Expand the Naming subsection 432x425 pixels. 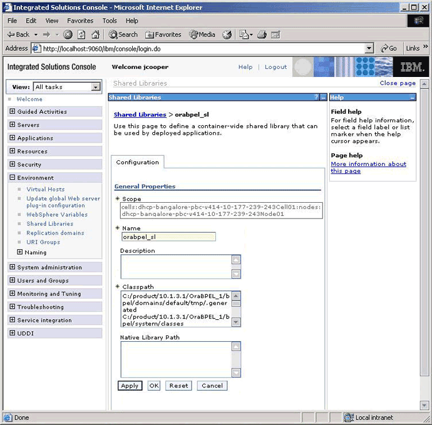tap(19, 252)
